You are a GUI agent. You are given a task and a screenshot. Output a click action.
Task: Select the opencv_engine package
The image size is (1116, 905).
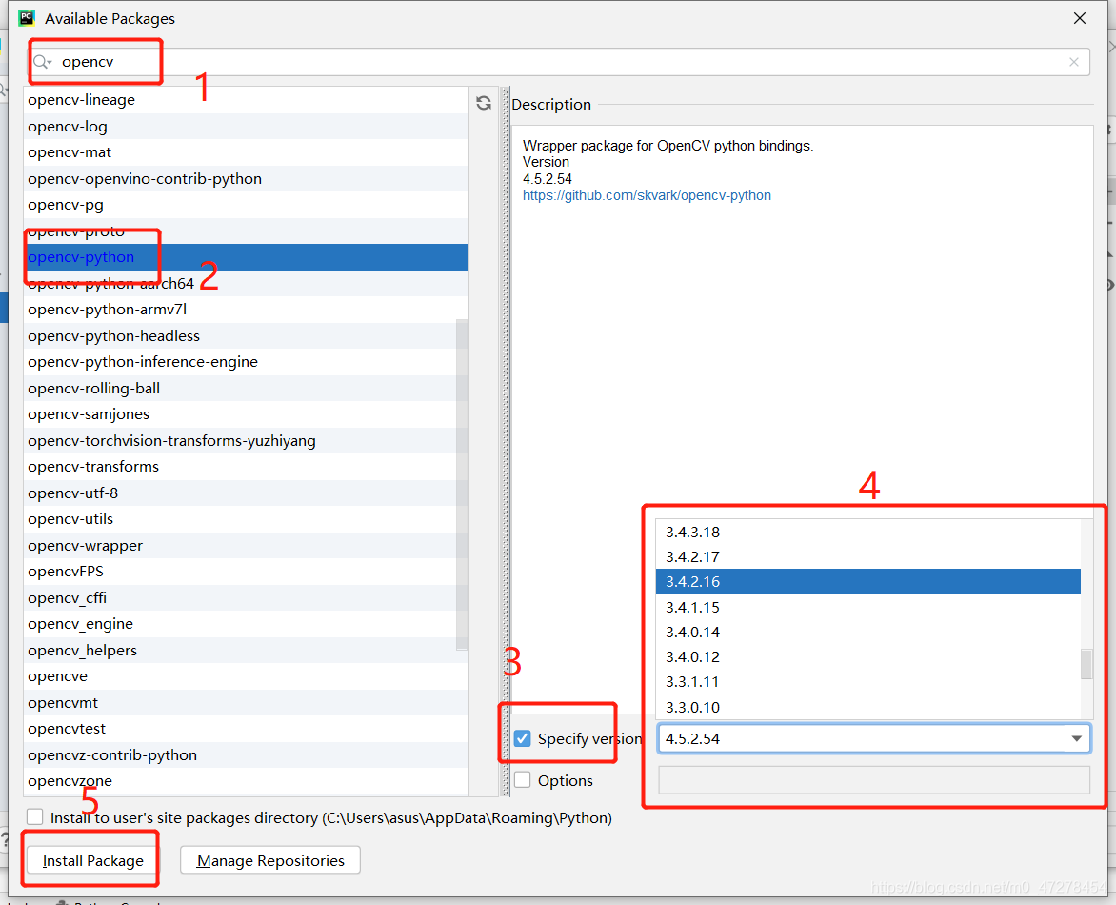point(246,624)
